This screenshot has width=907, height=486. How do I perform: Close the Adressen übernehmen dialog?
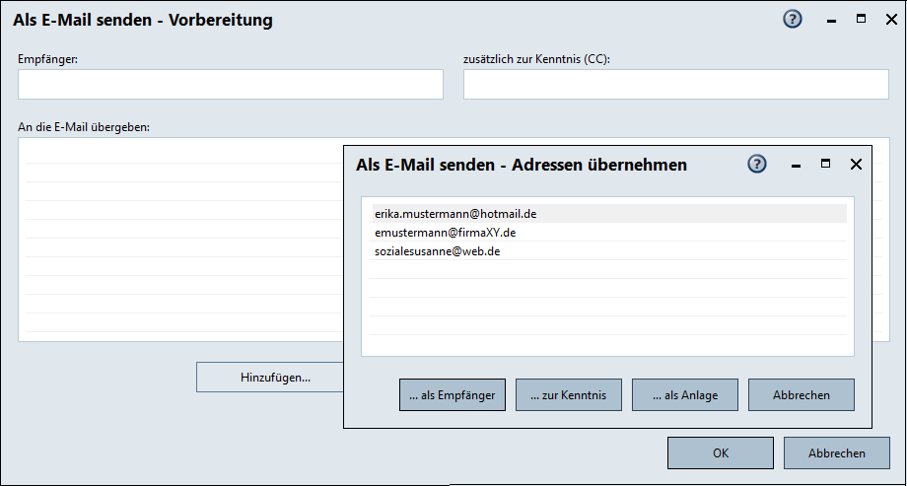click(856, 165)
